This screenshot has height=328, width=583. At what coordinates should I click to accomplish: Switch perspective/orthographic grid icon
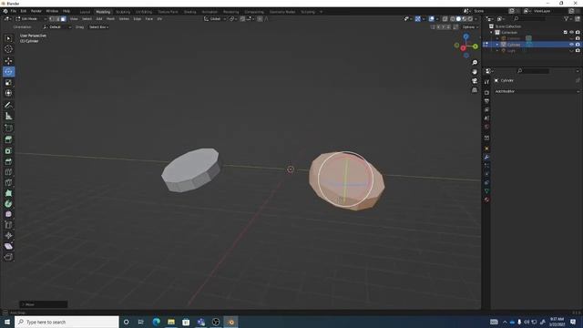pyautogui.click(x=475, y=90)
